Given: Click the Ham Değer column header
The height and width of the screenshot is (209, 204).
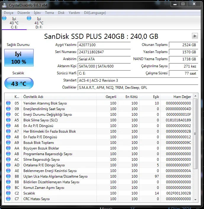Looking at the screenshot, I should pyautogui.click(x=176, y=97).
